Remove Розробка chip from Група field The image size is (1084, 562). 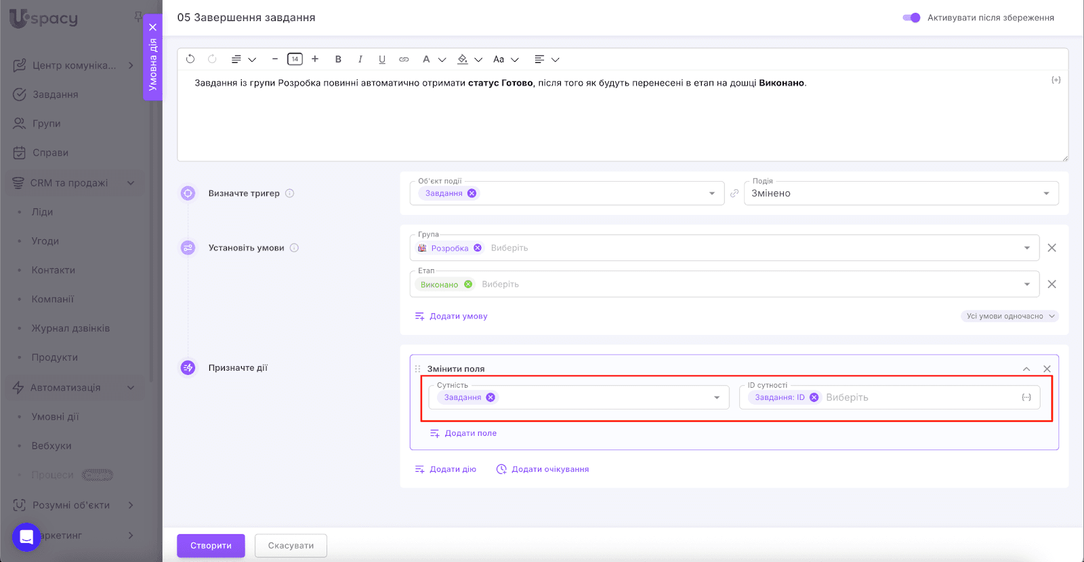click(x=478, y=248)
